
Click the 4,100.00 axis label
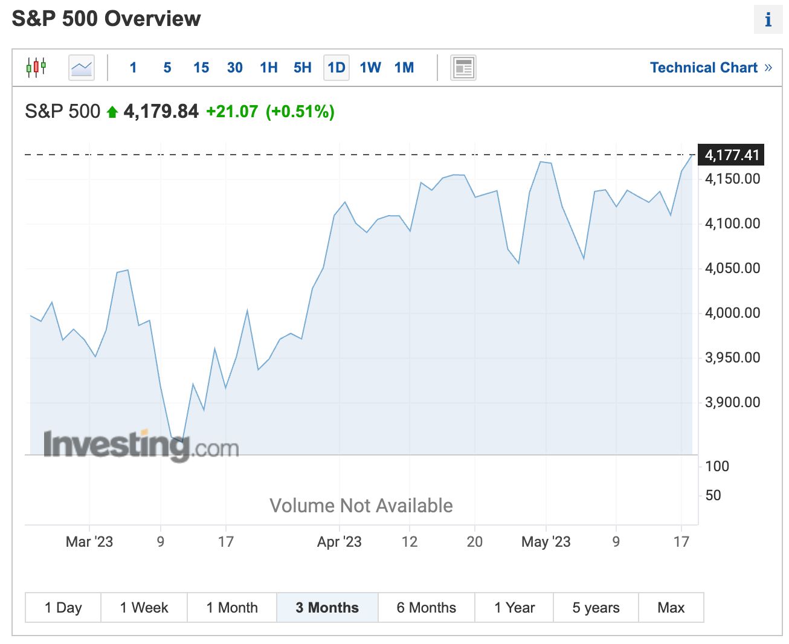click(x=733, y=224)
